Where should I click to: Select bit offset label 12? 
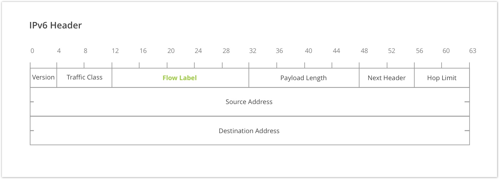pos(115,51)
